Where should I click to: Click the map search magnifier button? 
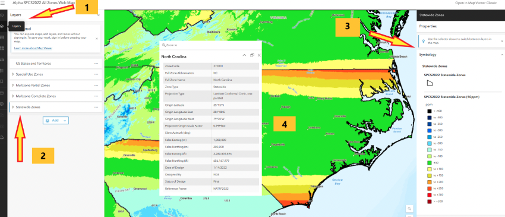[x=409, y=208]
